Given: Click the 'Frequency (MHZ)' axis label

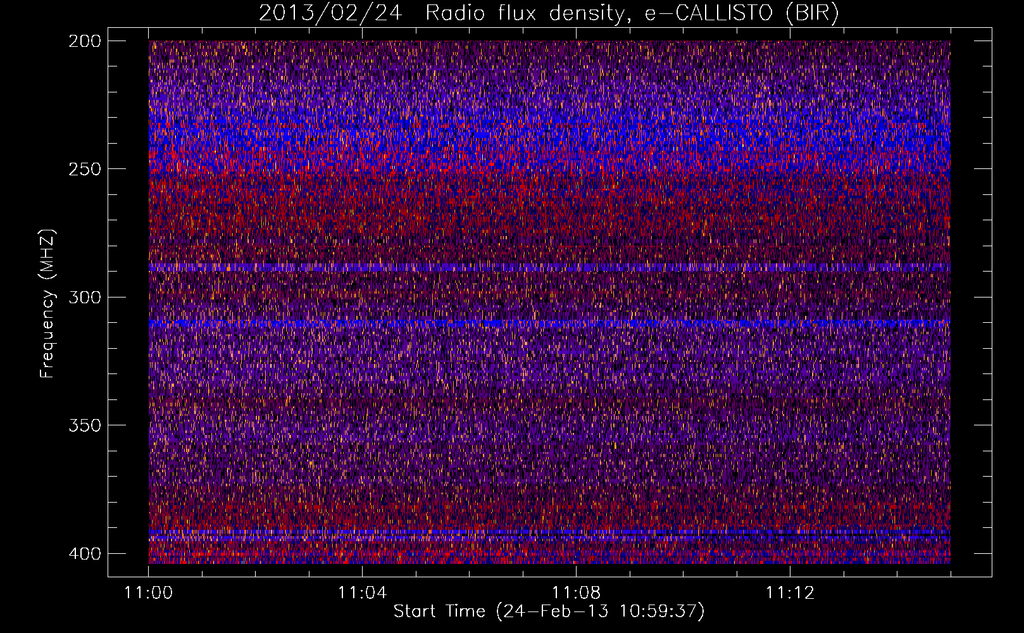Looking at the screenshot, I should (47, 303).
